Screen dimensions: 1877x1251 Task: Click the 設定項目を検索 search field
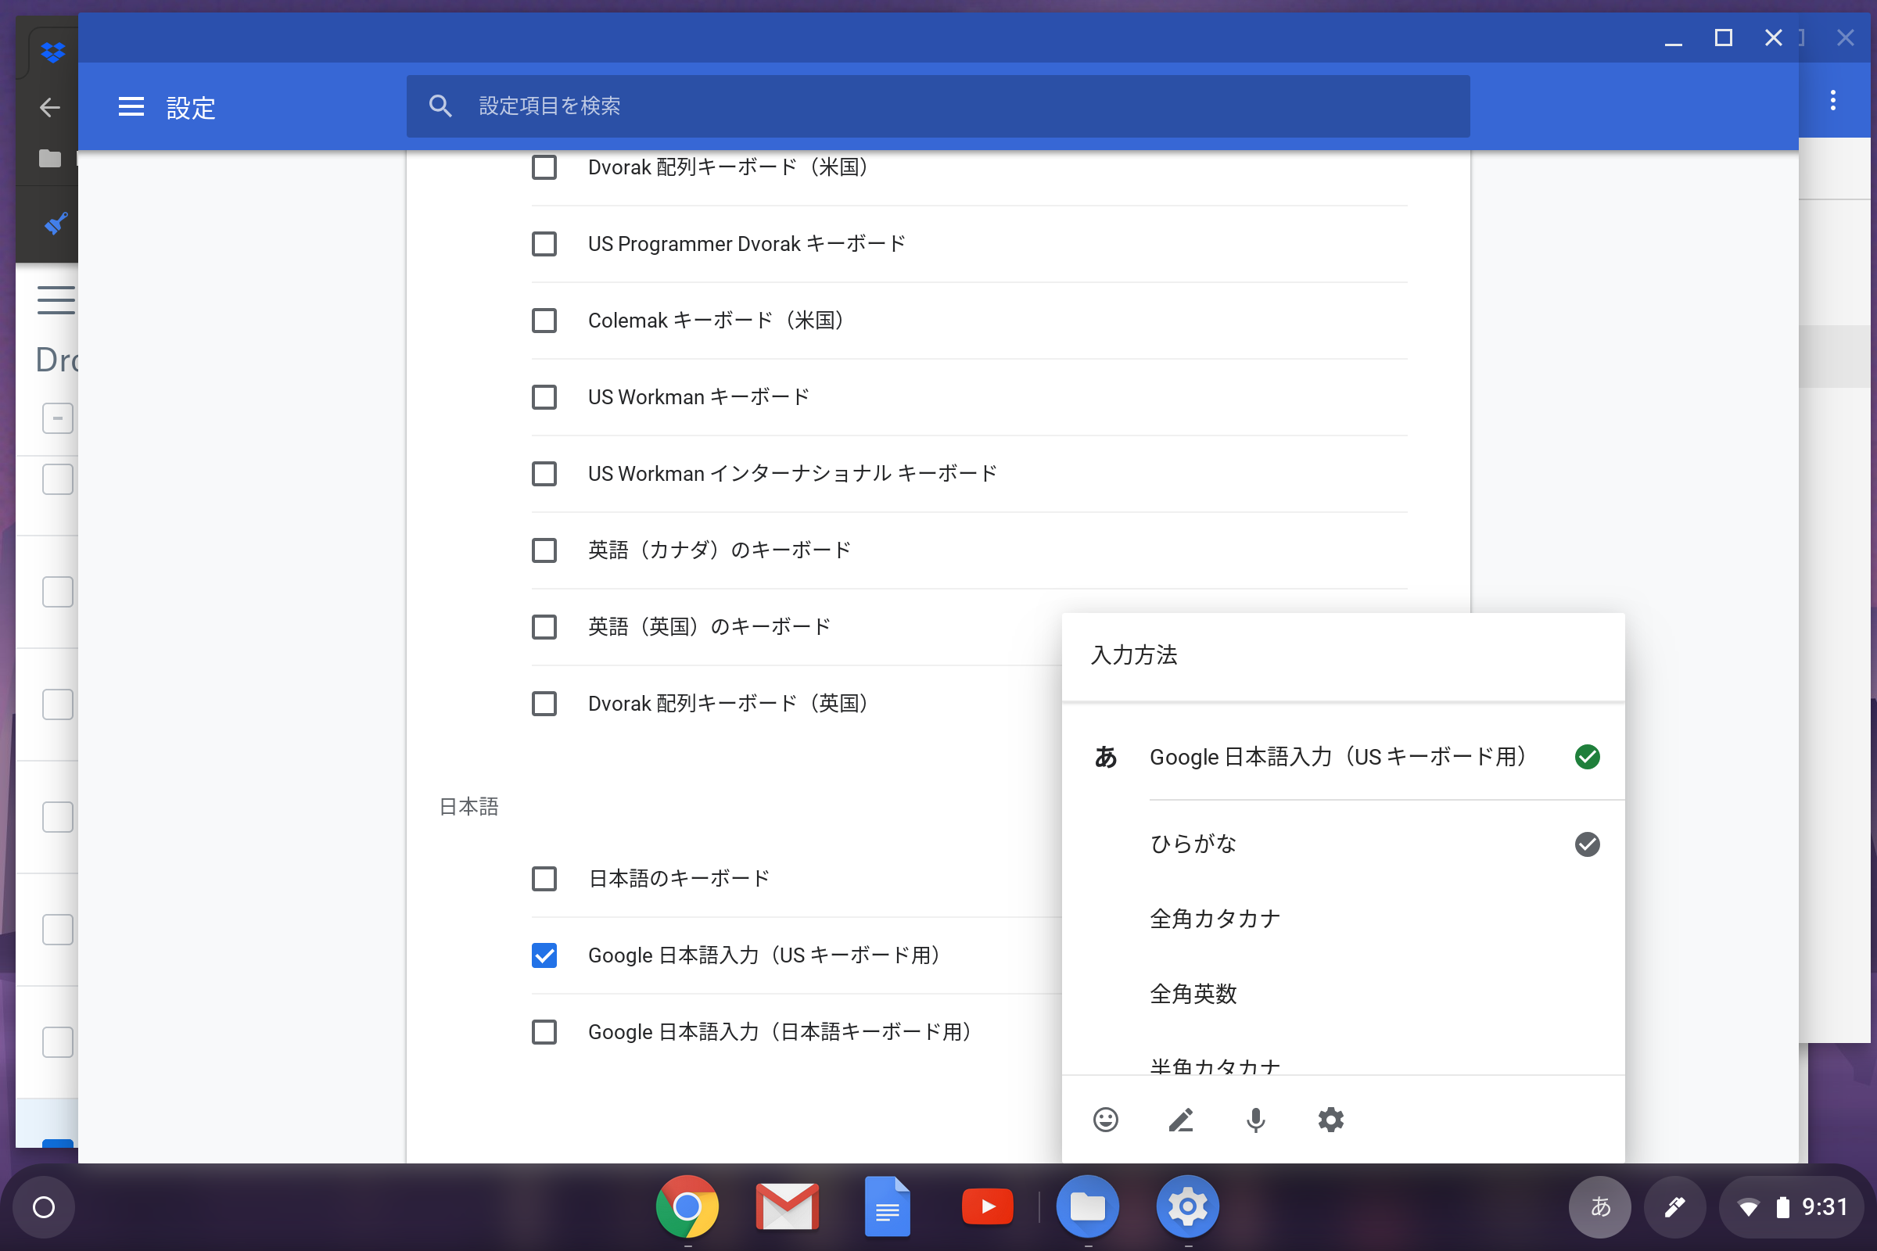click(x=938, y=106)
